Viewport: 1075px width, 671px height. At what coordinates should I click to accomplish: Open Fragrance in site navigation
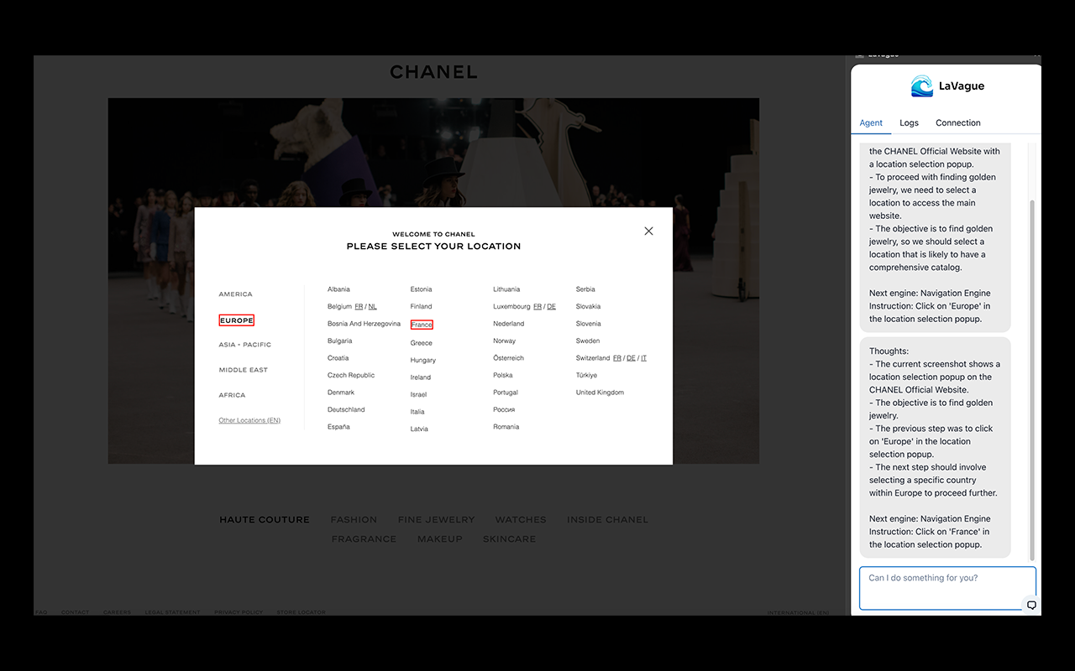364,539
